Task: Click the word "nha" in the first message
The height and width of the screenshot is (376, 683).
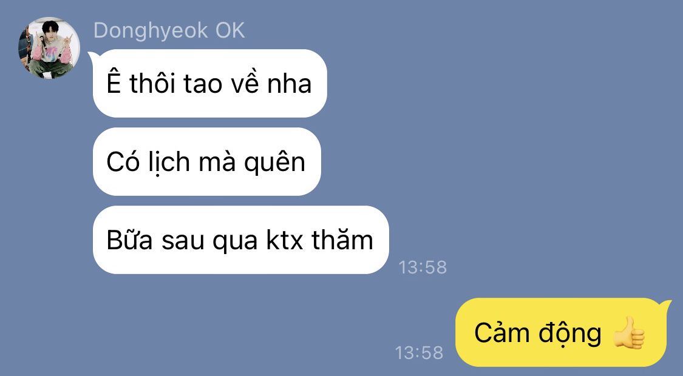Action: point(289,84)
